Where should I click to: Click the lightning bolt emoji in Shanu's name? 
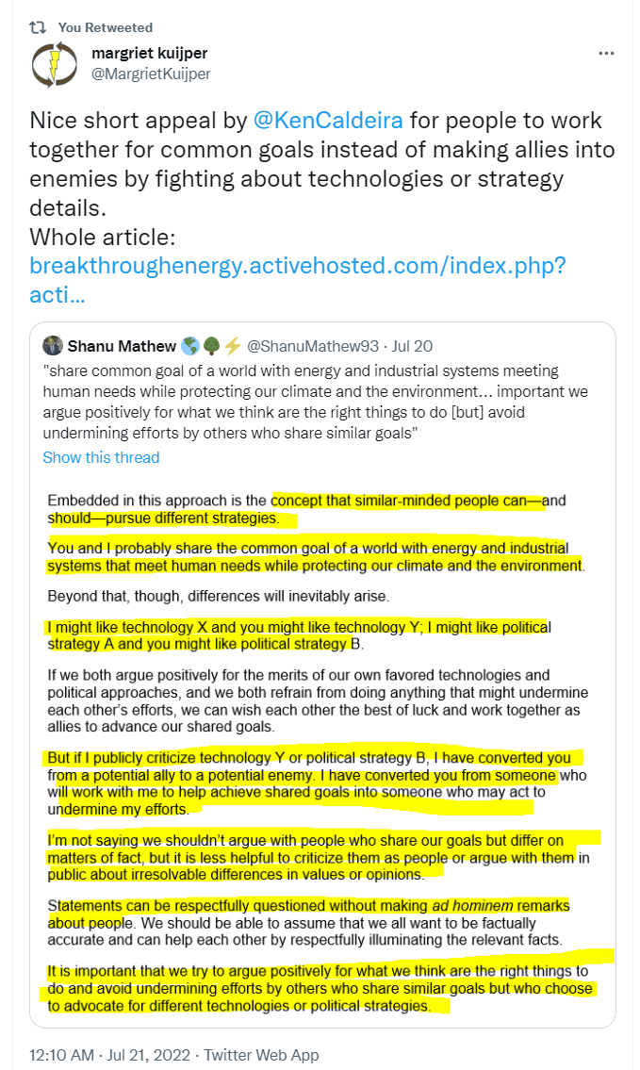(233, 346)
